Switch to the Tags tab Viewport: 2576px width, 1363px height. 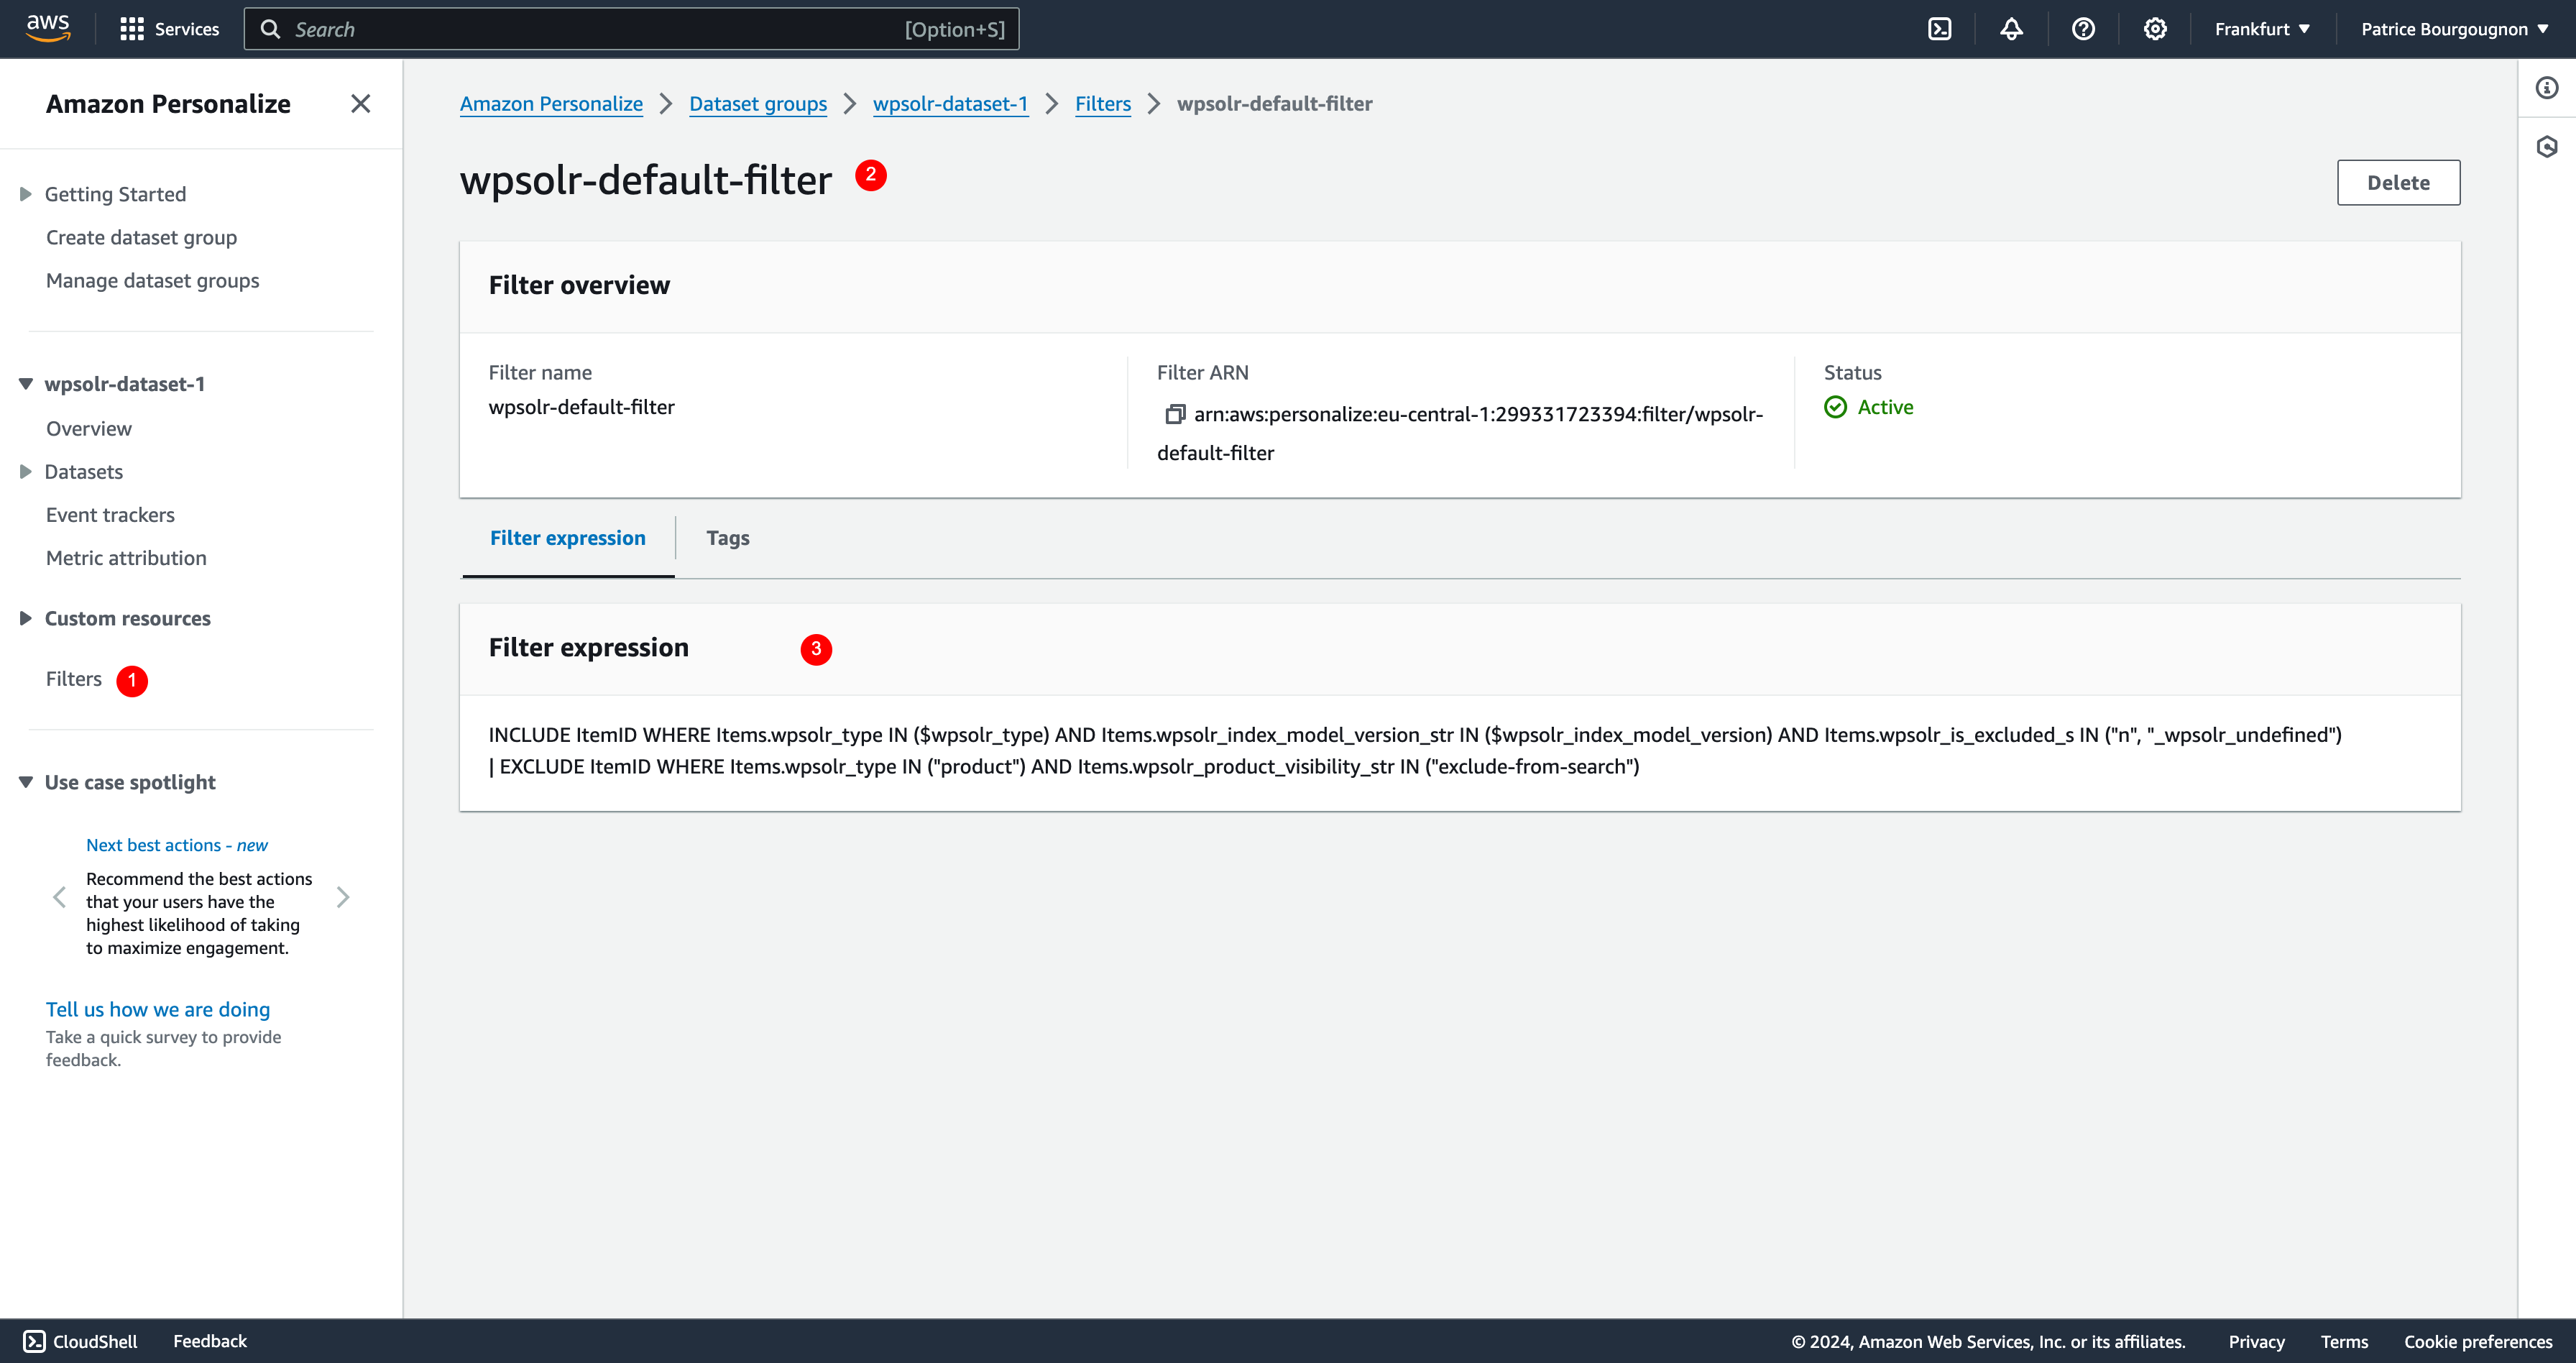click(728, 538)
